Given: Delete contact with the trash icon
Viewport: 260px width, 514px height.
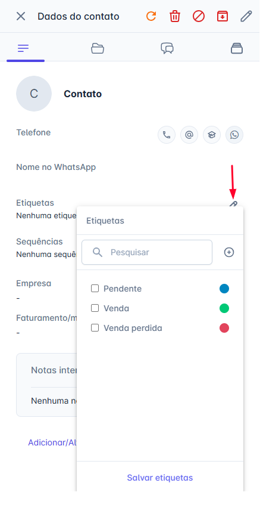Looking at the screenshot, I should 175,16.
